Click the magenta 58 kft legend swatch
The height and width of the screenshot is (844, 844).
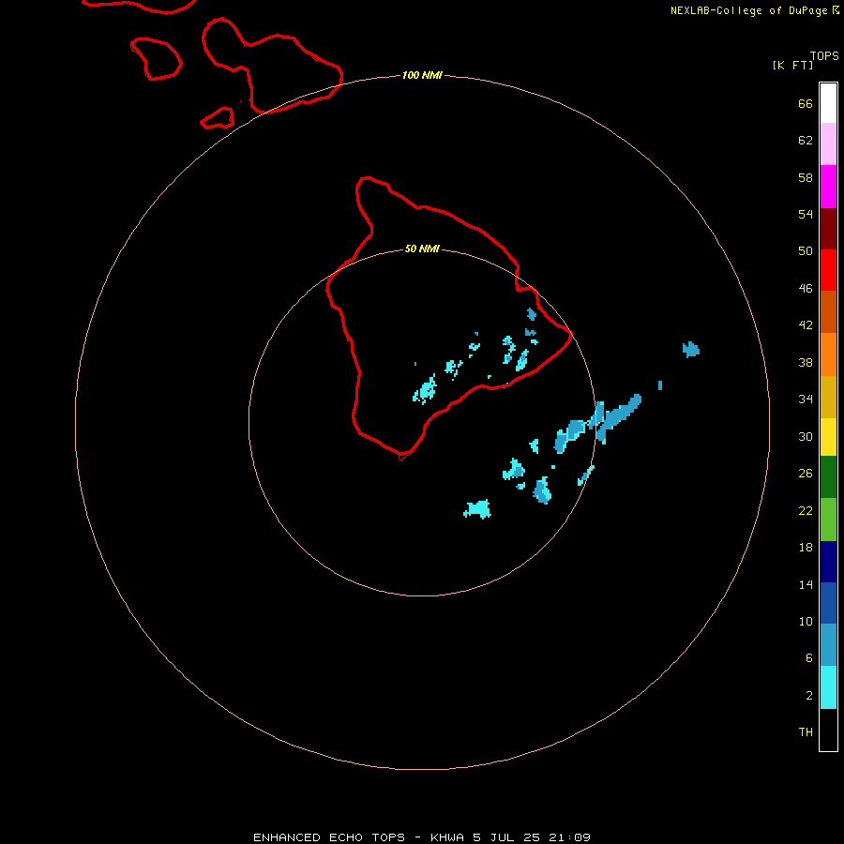pyautogui.click(x=828, y=187)
